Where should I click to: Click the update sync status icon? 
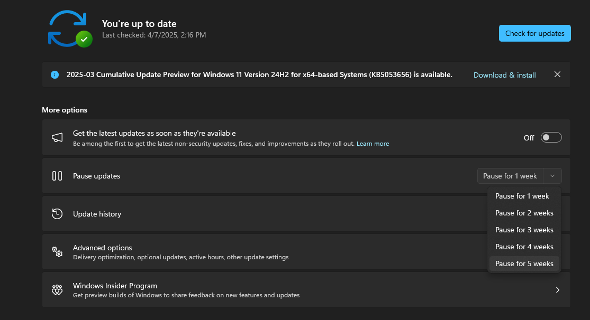pyautogui.click(x=69, y=29)
